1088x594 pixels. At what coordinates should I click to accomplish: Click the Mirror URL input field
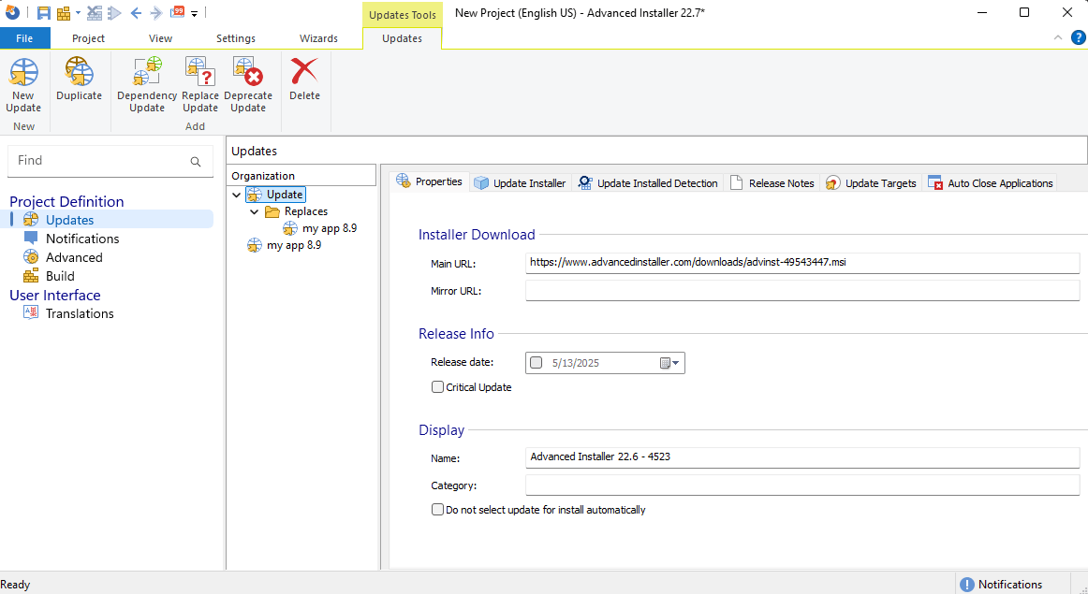click(x=802, y=291)
